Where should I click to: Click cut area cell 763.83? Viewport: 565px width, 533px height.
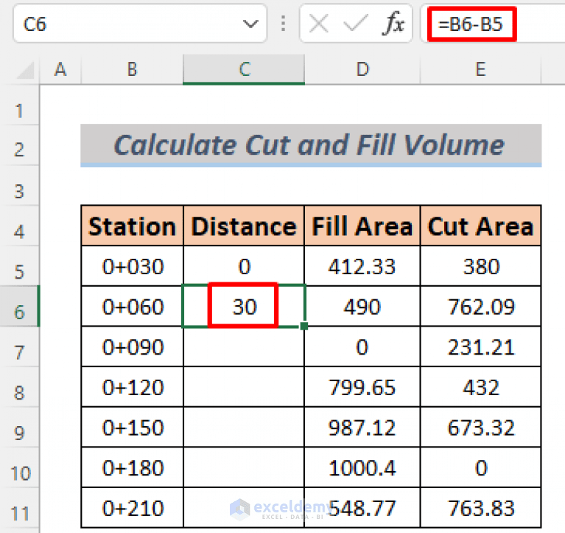click(x=481, y=509)
